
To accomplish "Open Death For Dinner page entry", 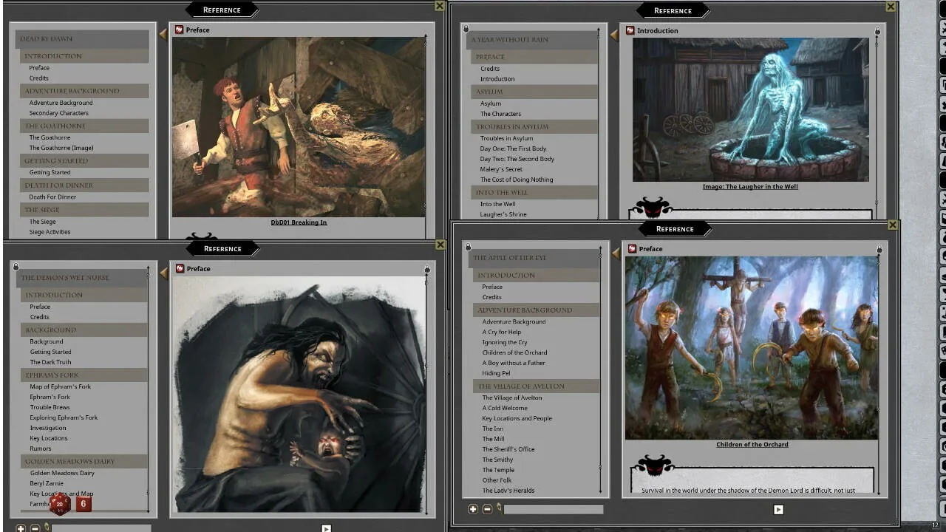I will [x=52, y=197].
